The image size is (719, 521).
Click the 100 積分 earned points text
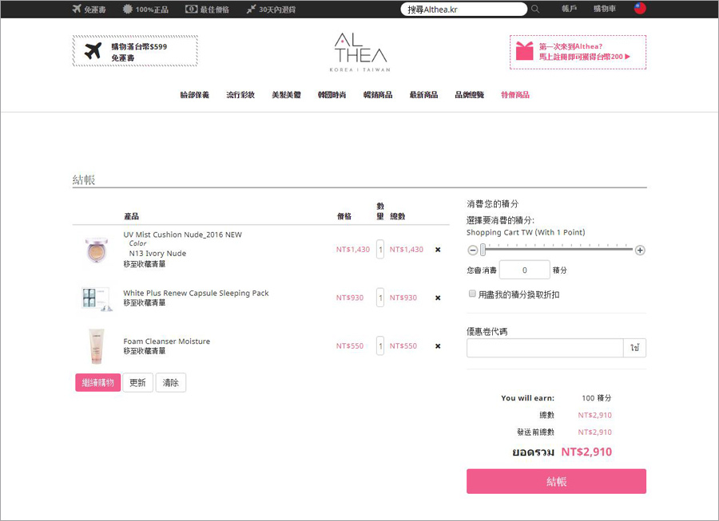(596, 398)
